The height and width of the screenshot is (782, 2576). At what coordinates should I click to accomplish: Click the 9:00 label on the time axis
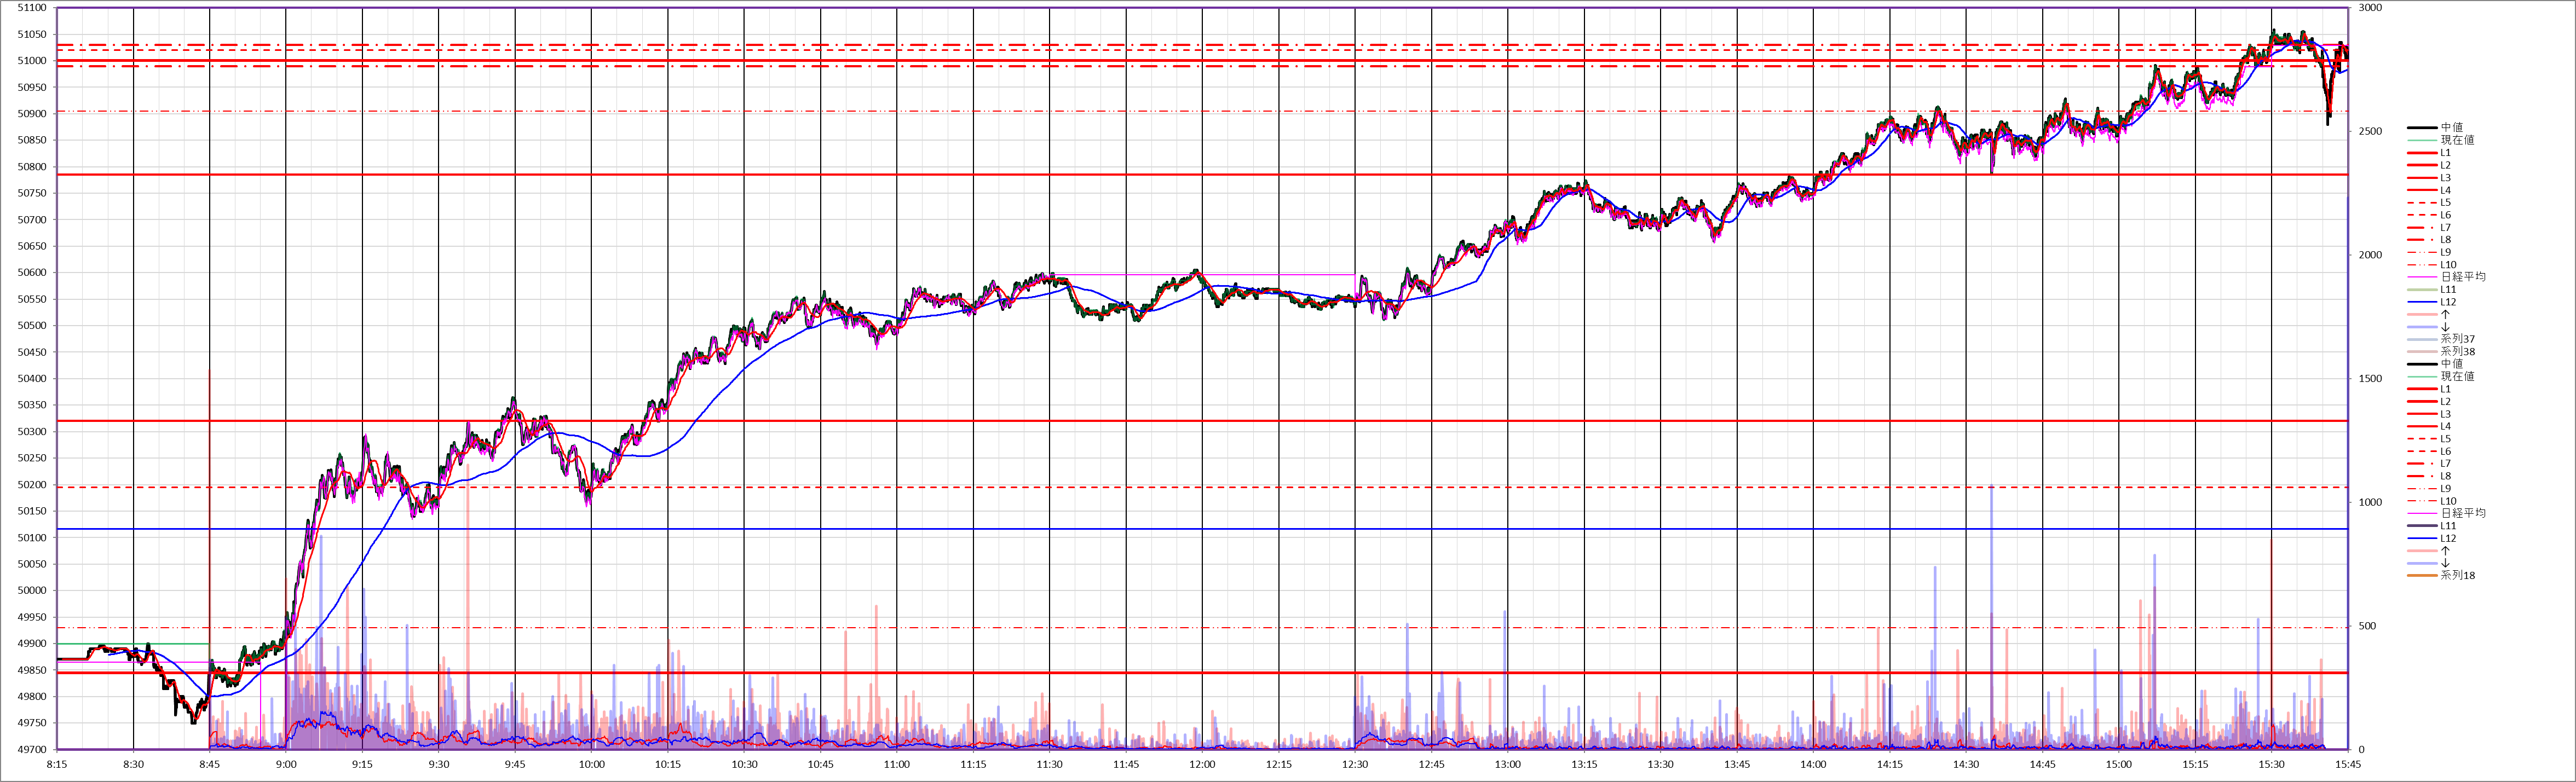pyautogui.click(x=286, y=765)
